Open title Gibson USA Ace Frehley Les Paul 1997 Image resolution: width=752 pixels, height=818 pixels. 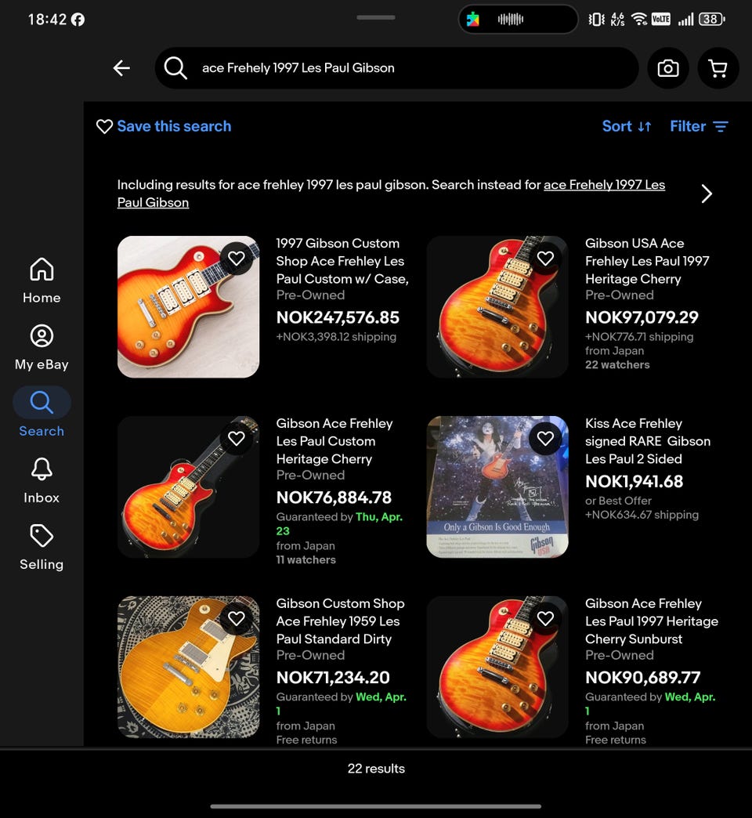(x=647, y=261)
